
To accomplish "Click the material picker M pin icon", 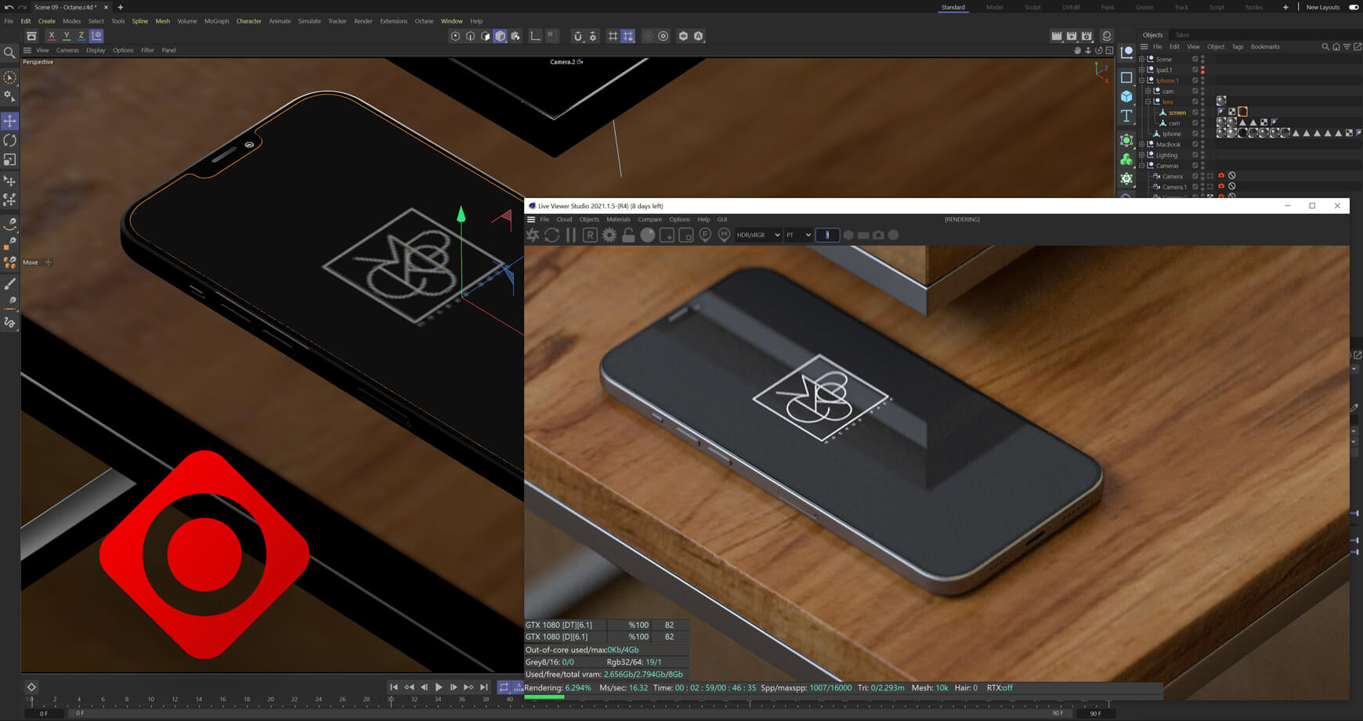I will click(724, 235).
